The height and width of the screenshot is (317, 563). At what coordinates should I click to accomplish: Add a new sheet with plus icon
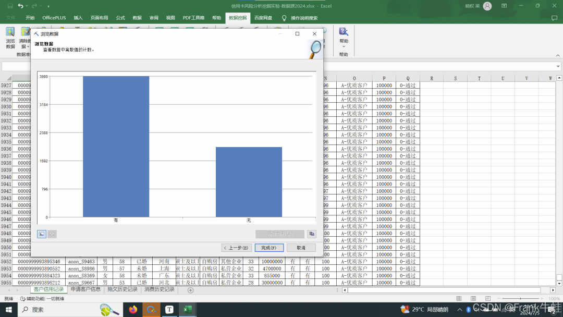(190, 290)
